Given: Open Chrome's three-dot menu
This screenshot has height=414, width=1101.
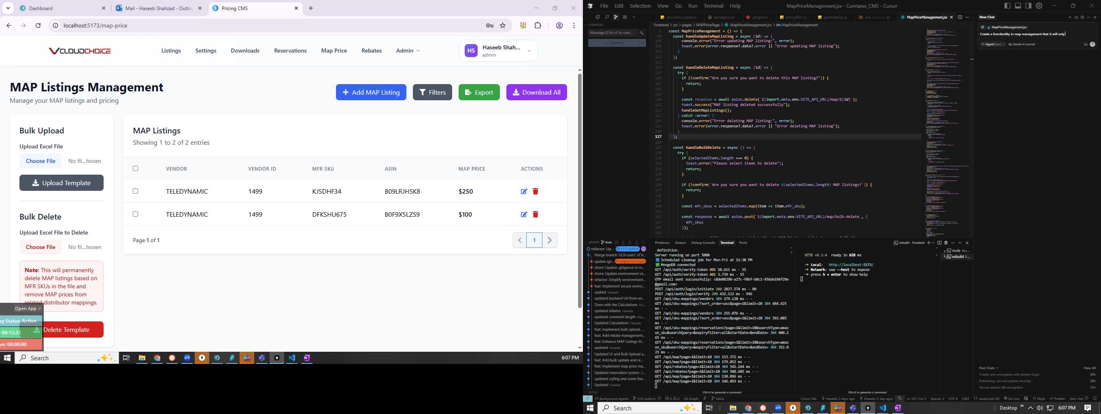Looking at the screenshot, I should (x=574, y=25).
